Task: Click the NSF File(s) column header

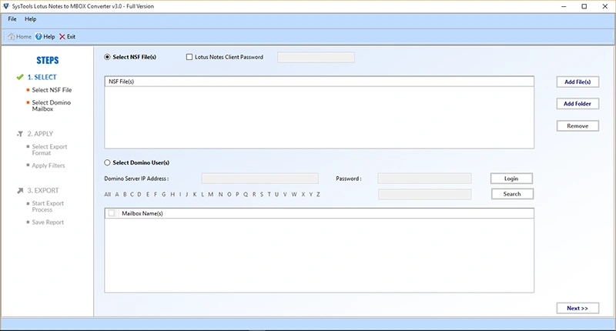Action: click(319, 82)
